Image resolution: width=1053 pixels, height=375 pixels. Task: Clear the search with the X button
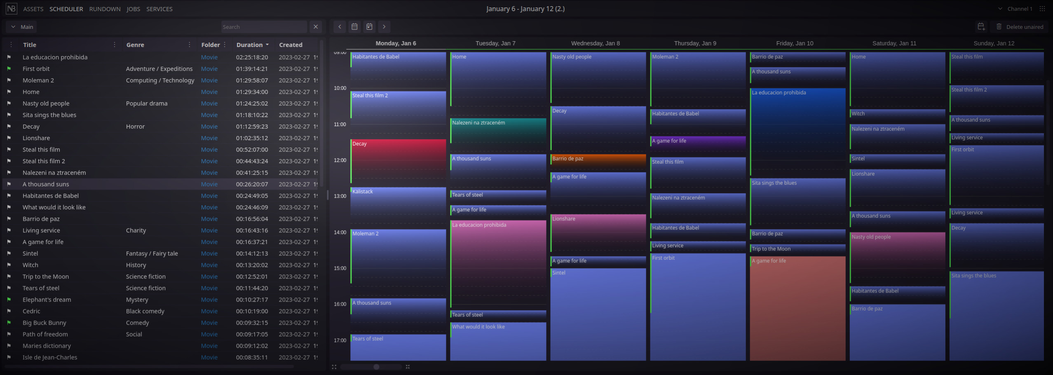[315, 26]
